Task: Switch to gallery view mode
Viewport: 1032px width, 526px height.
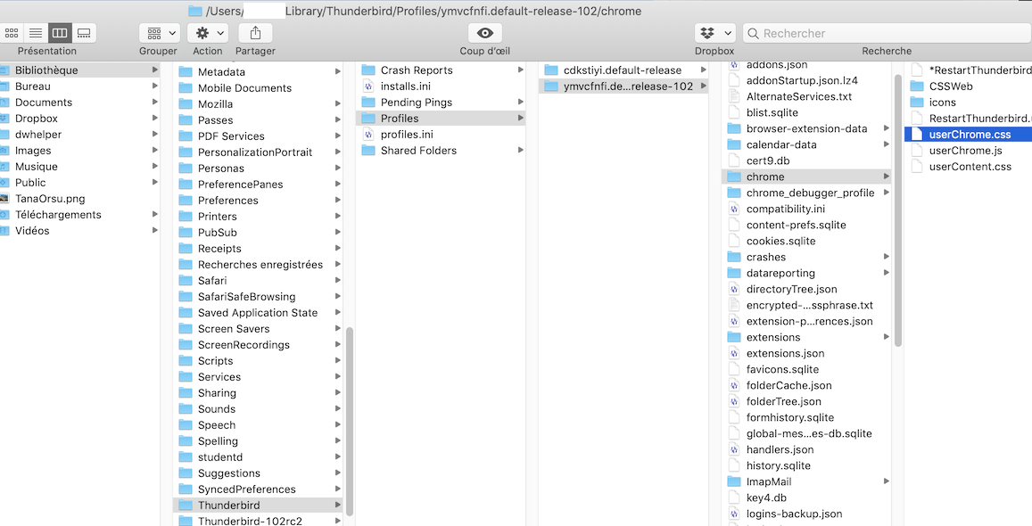Action: (x=84, y=33)
